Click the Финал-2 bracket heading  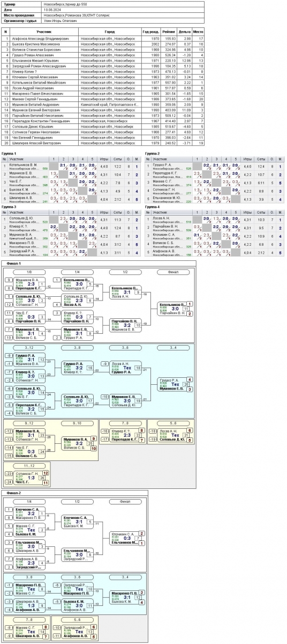click(14, 492)
